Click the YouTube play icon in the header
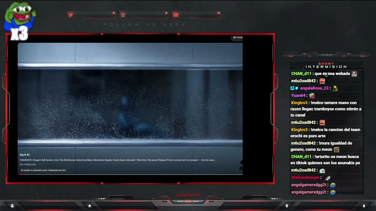 coord(176,15)
